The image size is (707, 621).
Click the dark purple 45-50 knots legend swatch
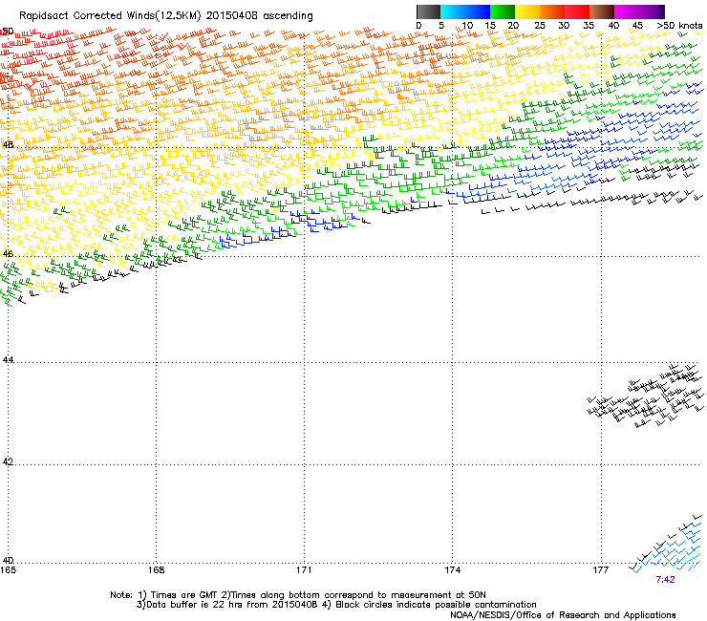tap(652, 11)
